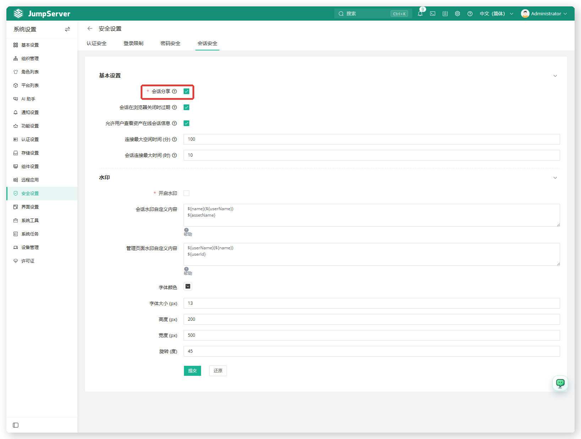Switch to the 认证安全 tab

[x=97, y=43]
